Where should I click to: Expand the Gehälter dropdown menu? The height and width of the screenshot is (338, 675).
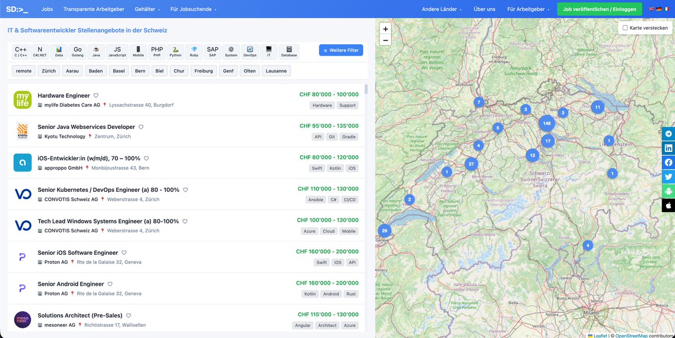(x=147, y=9)
